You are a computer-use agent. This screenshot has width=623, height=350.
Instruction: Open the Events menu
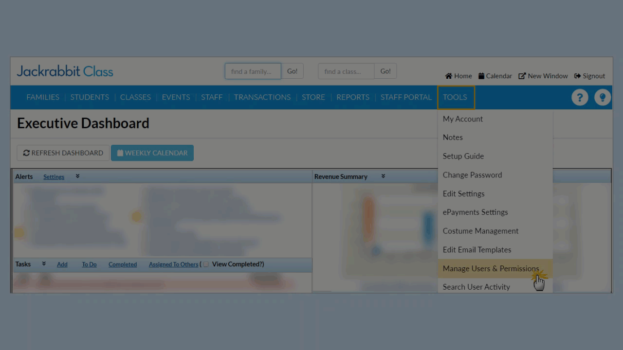tap(176, 97)
